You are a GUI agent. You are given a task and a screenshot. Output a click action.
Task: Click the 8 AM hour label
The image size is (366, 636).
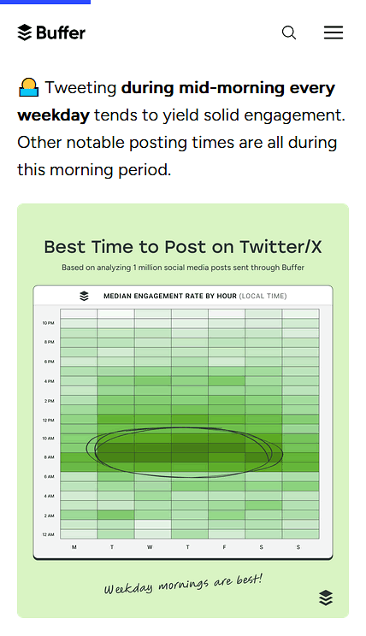point(49,457)
